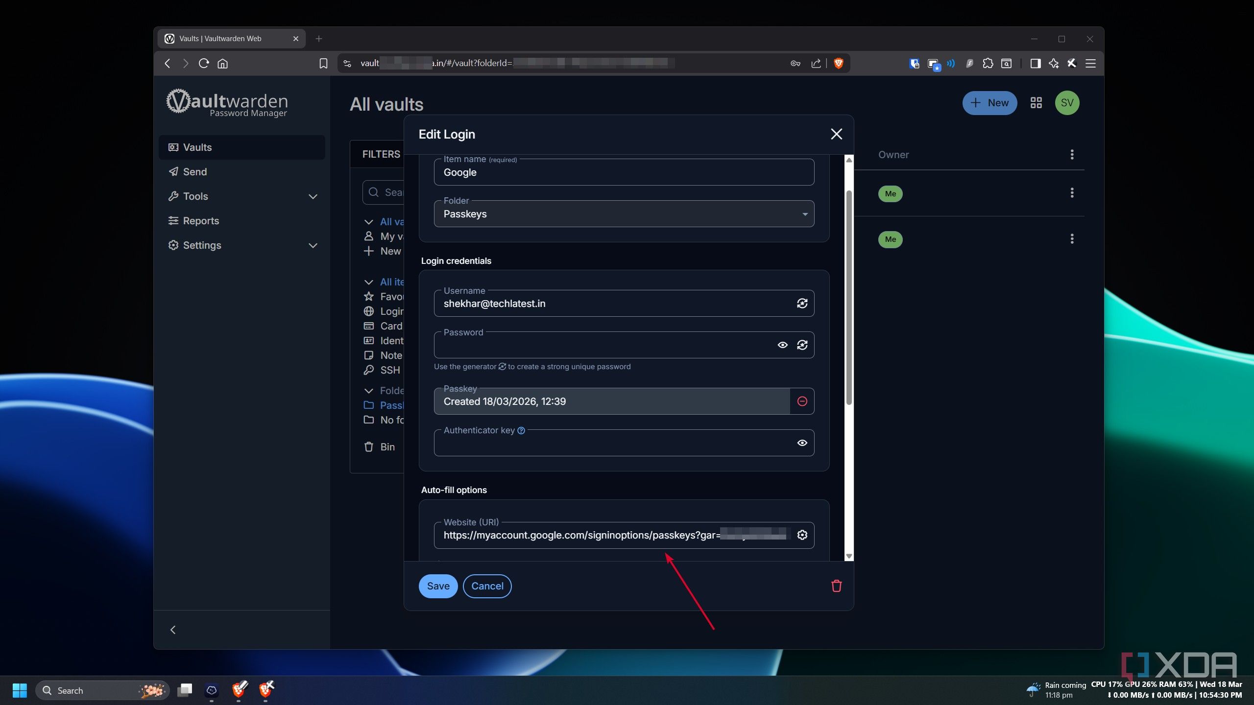Toggle Authenticator key visibility eye icon

tap(802, 443)
